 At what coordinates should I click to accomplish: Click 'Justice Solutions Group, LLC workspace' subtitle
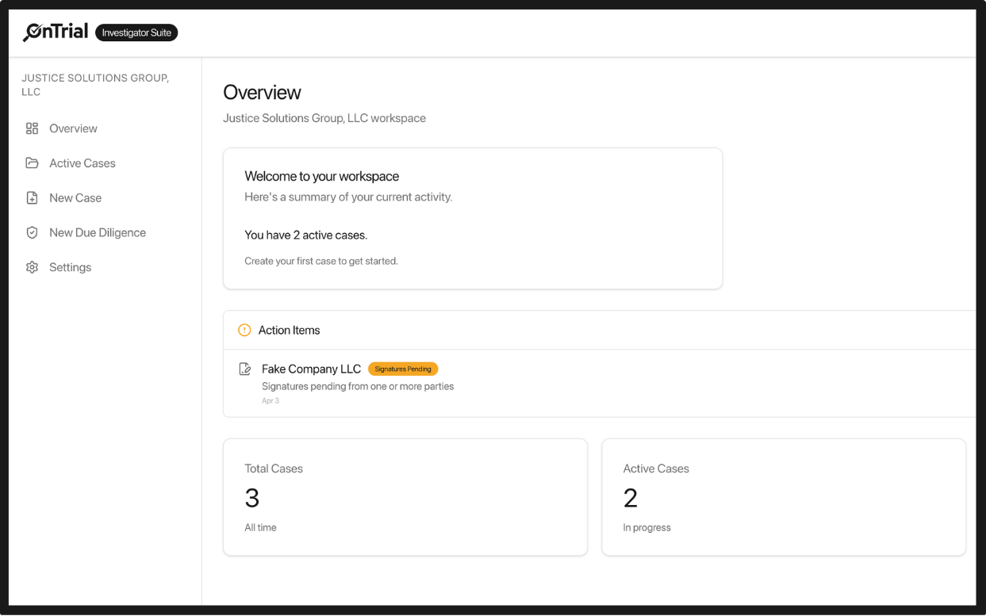[x=324, y=118]
